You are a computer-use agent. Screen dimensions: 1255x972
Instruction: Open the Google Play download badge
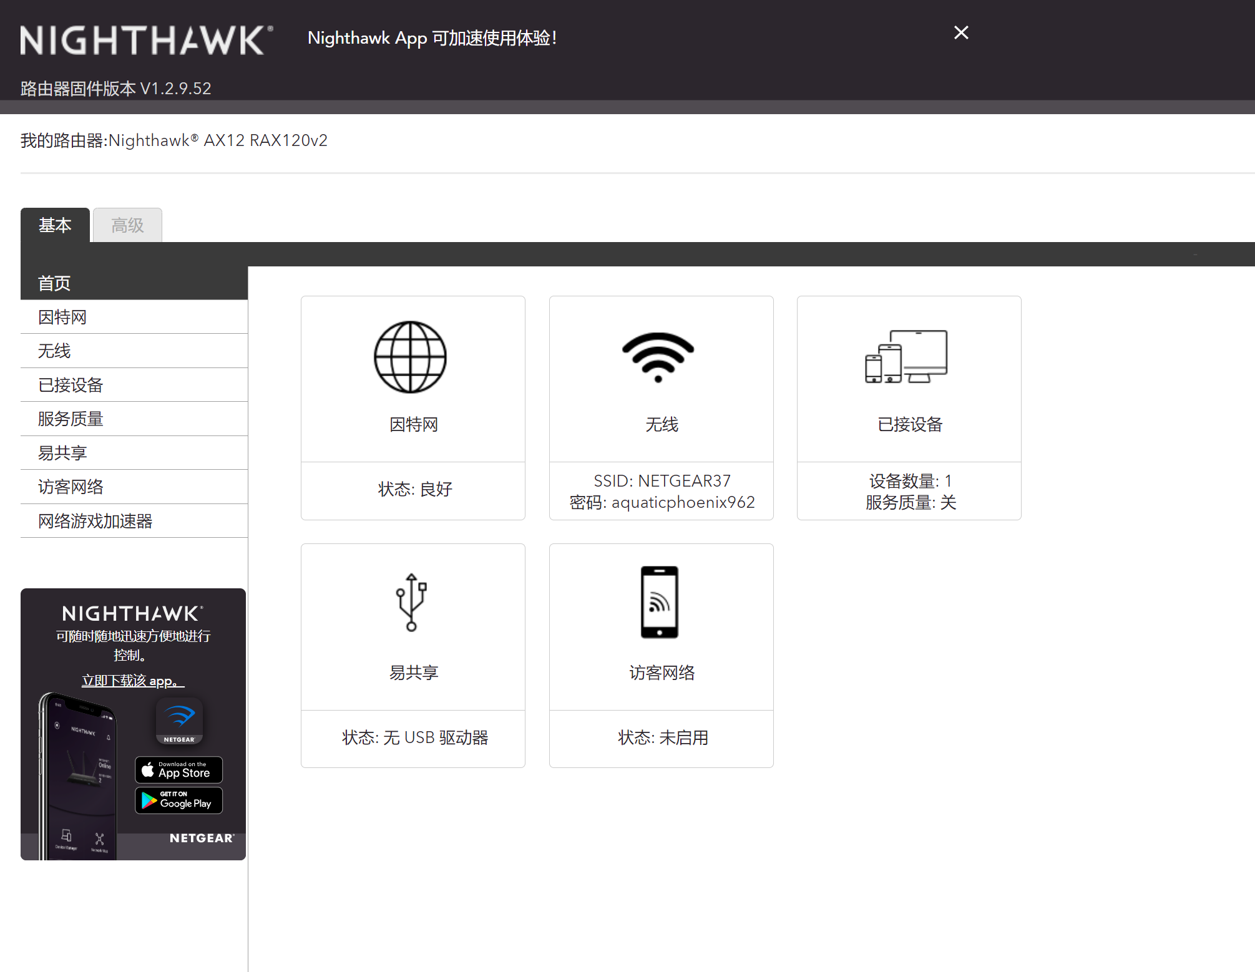[179, 800]
